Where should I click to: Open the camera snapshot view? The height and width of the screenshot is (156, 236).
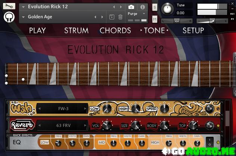click(131, 7)
